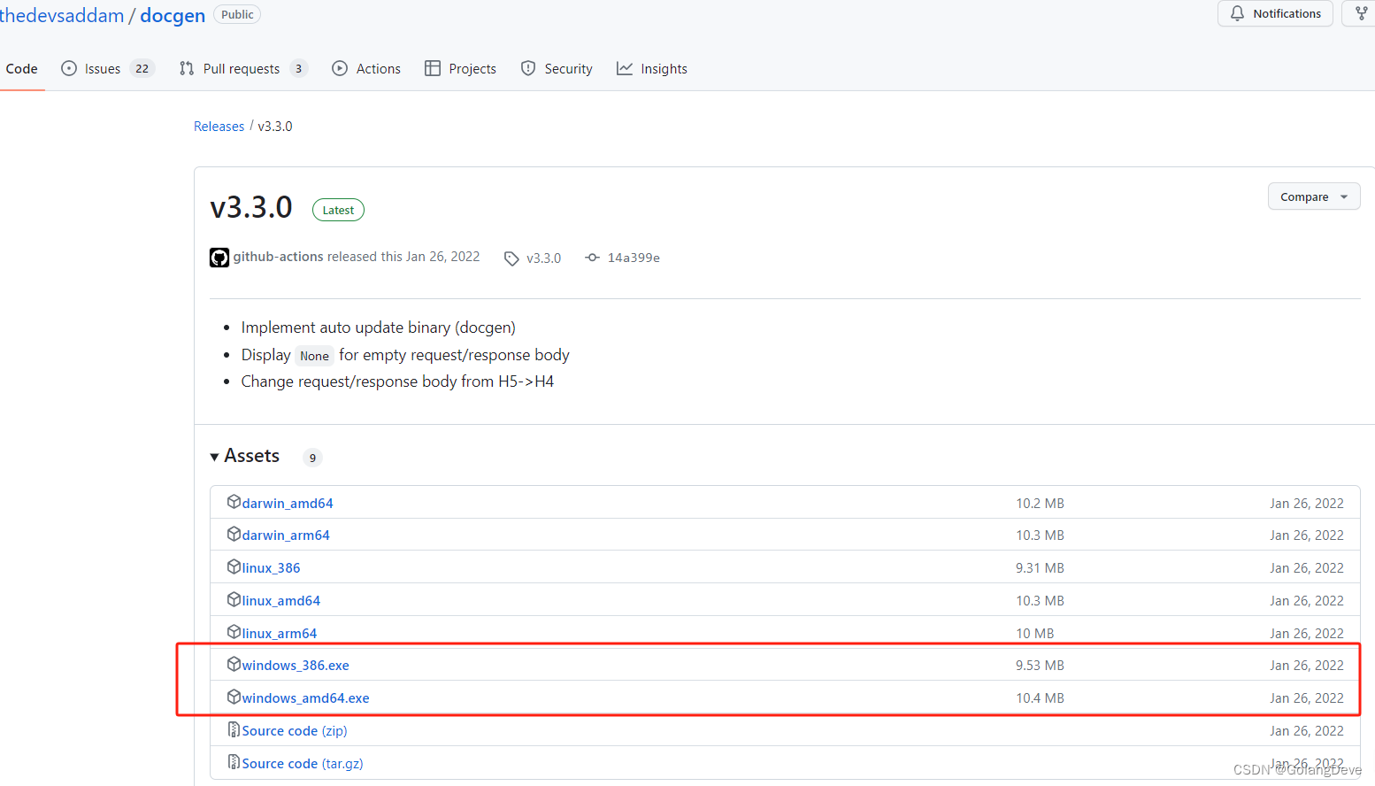Click the fork icon button
The height and width of the screenshot is (786, 1375).
click(1361, 13)
